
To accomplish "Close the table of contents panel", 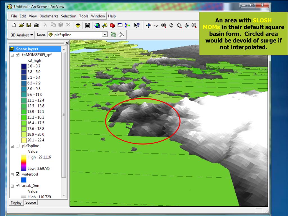I will (67, 43).
